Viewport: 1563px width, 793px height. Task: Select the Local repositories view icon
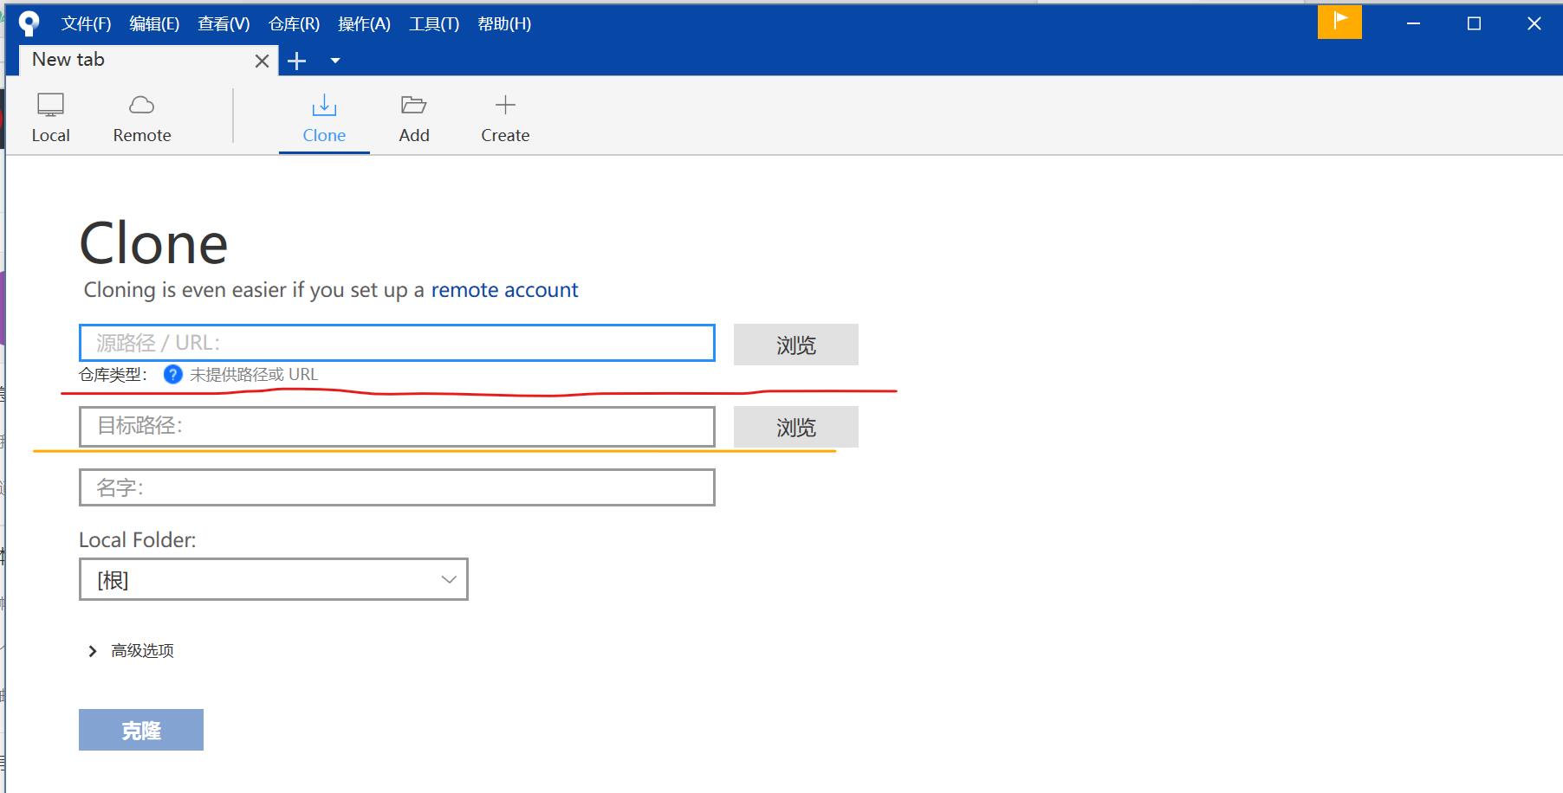(x=51, y=117)
